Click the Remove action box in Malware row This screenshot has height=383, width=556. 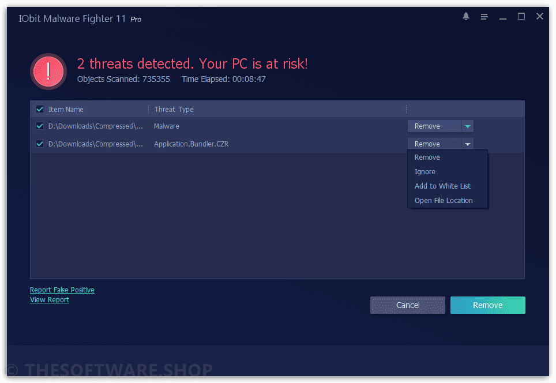(435, 126)
